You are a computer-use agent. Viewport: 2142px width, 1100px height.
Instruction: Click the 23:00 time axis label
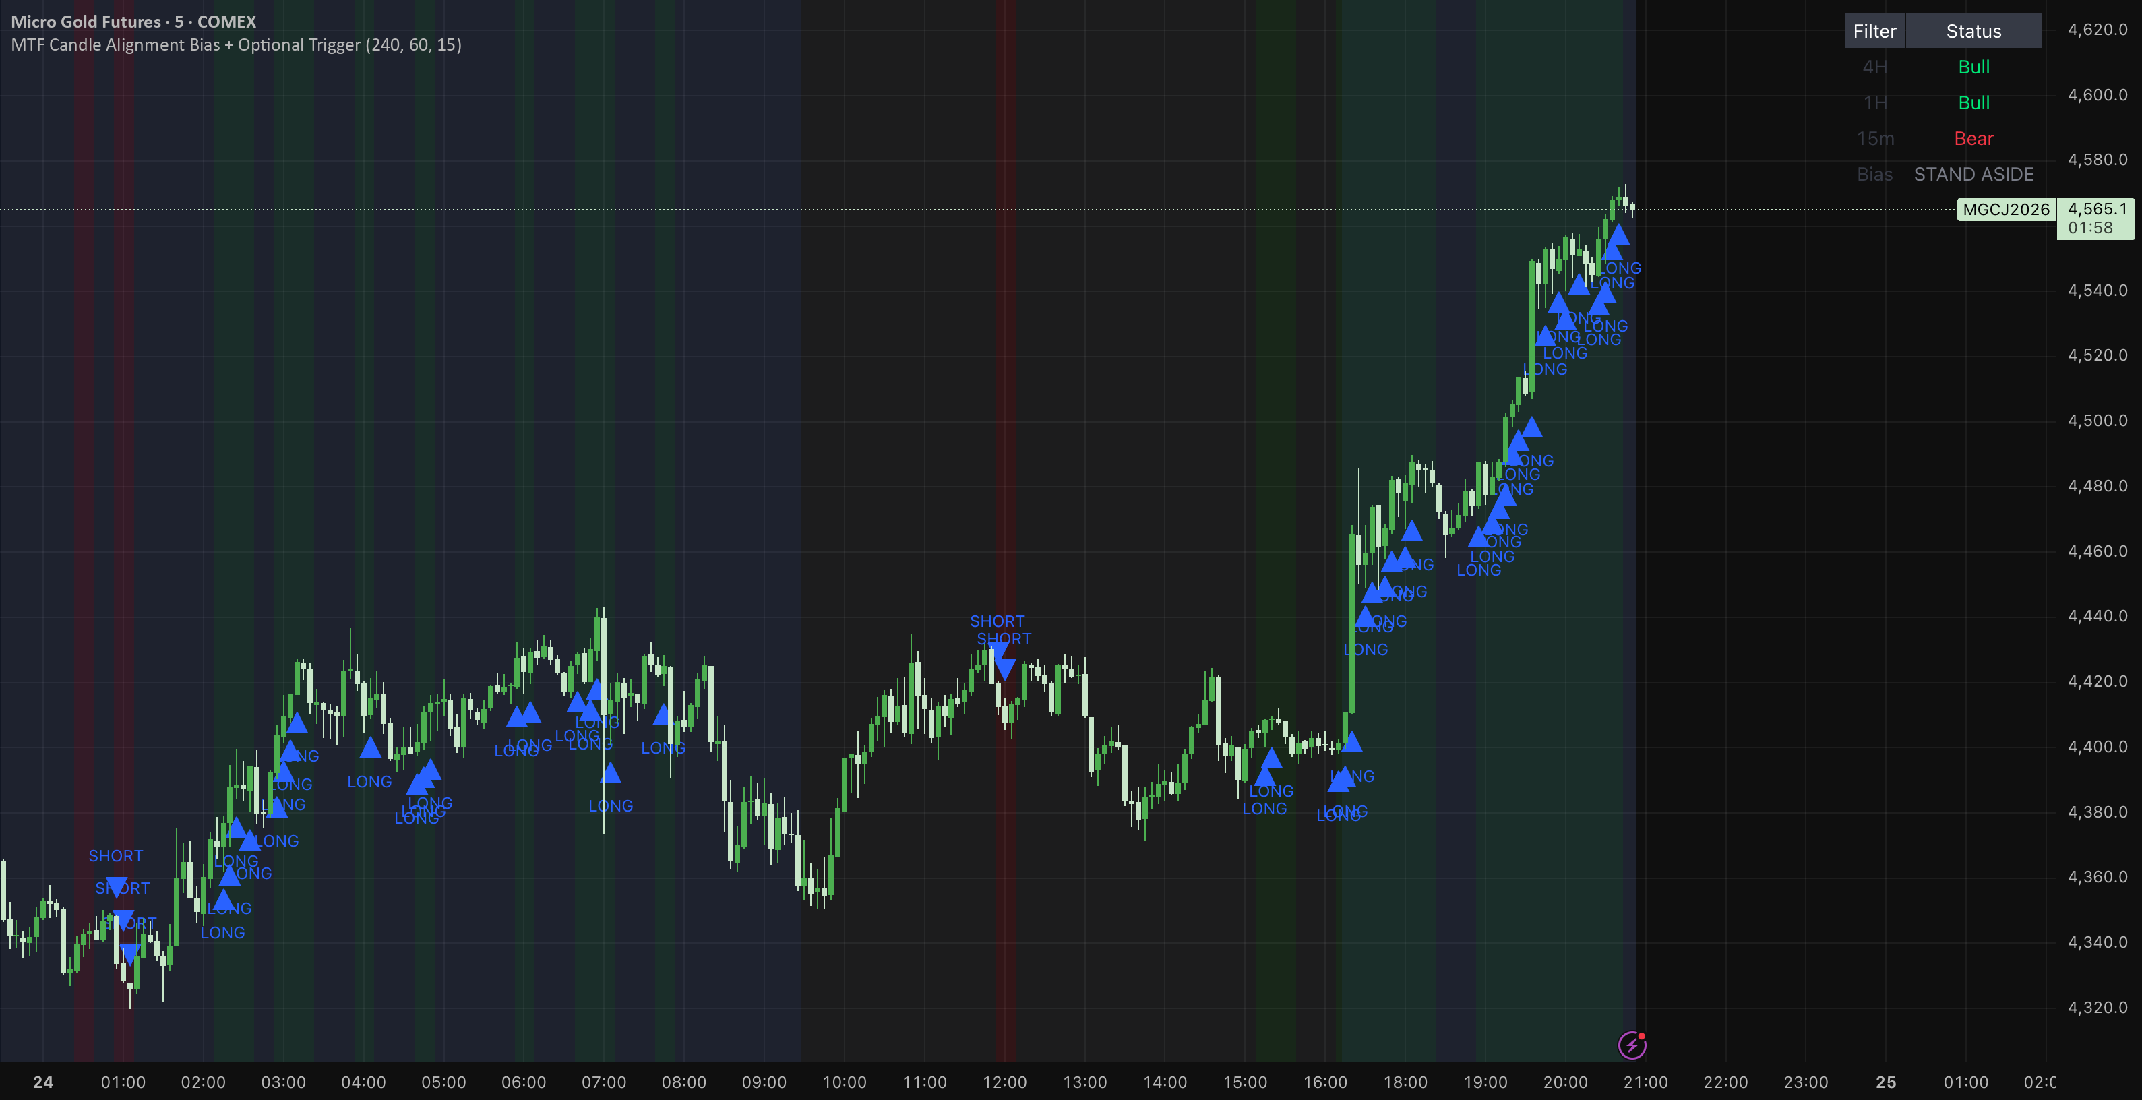click(x=1806, y=1082)
